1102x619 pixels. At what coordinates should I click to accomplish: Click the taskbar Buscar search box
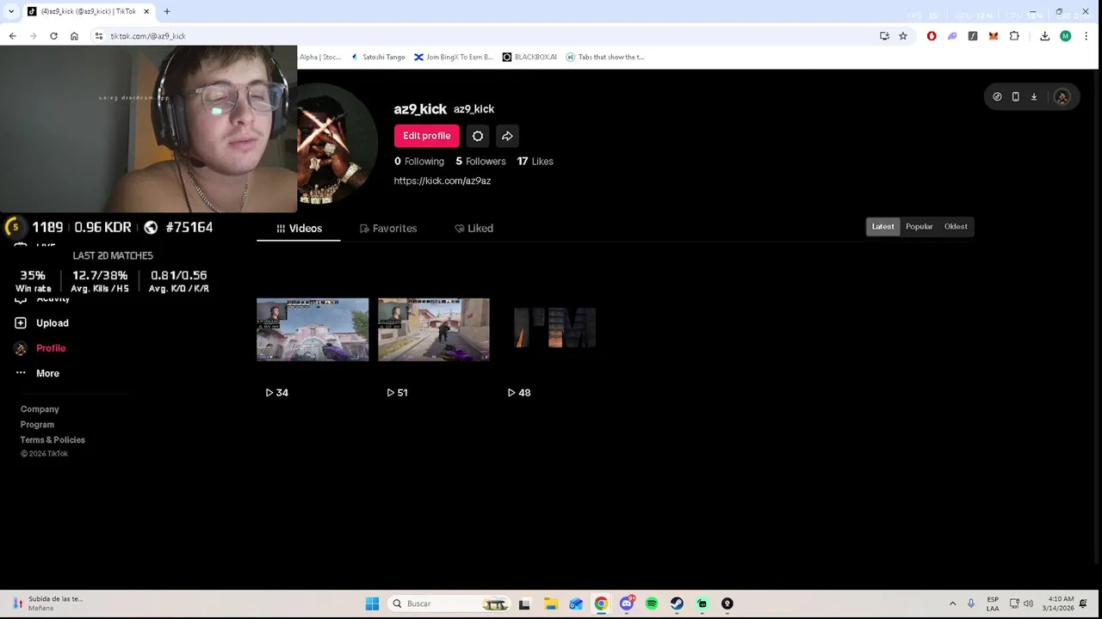point(448,604)
